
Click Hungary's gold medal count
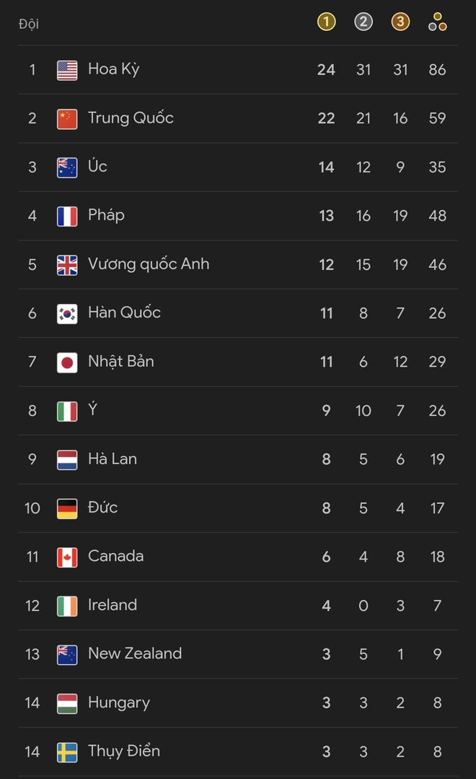click(x=326, y=702)
